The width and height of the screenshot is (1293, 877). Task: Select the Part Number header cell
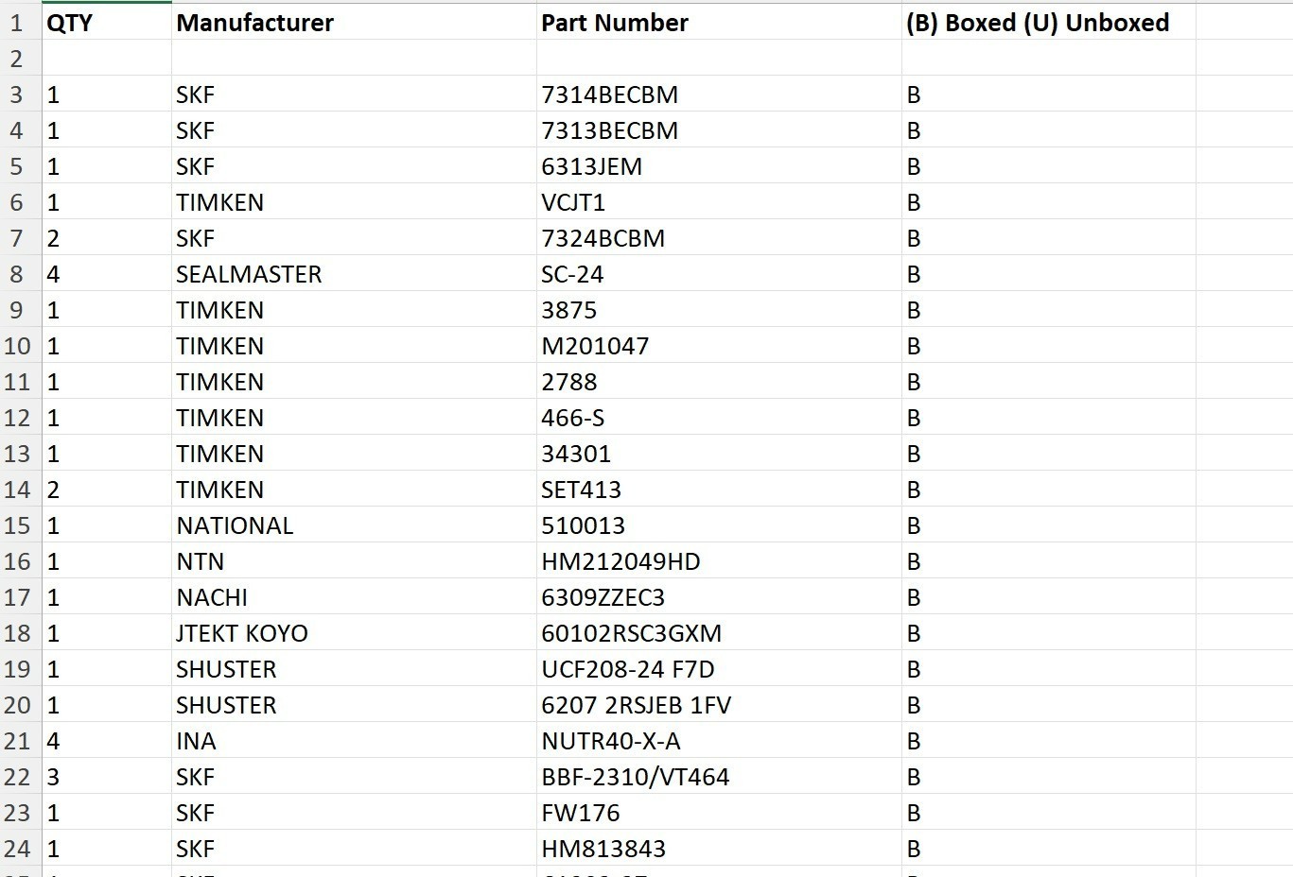point(719,22)
